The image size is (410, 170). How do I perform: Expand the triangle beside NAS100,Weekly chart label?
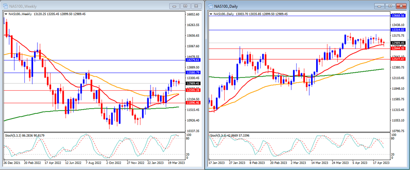tap(6, 14)
